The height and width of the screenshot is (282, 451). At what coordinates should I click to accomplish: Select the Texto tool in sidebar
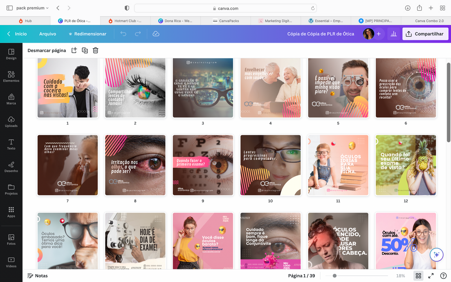[x=11, y=144]
